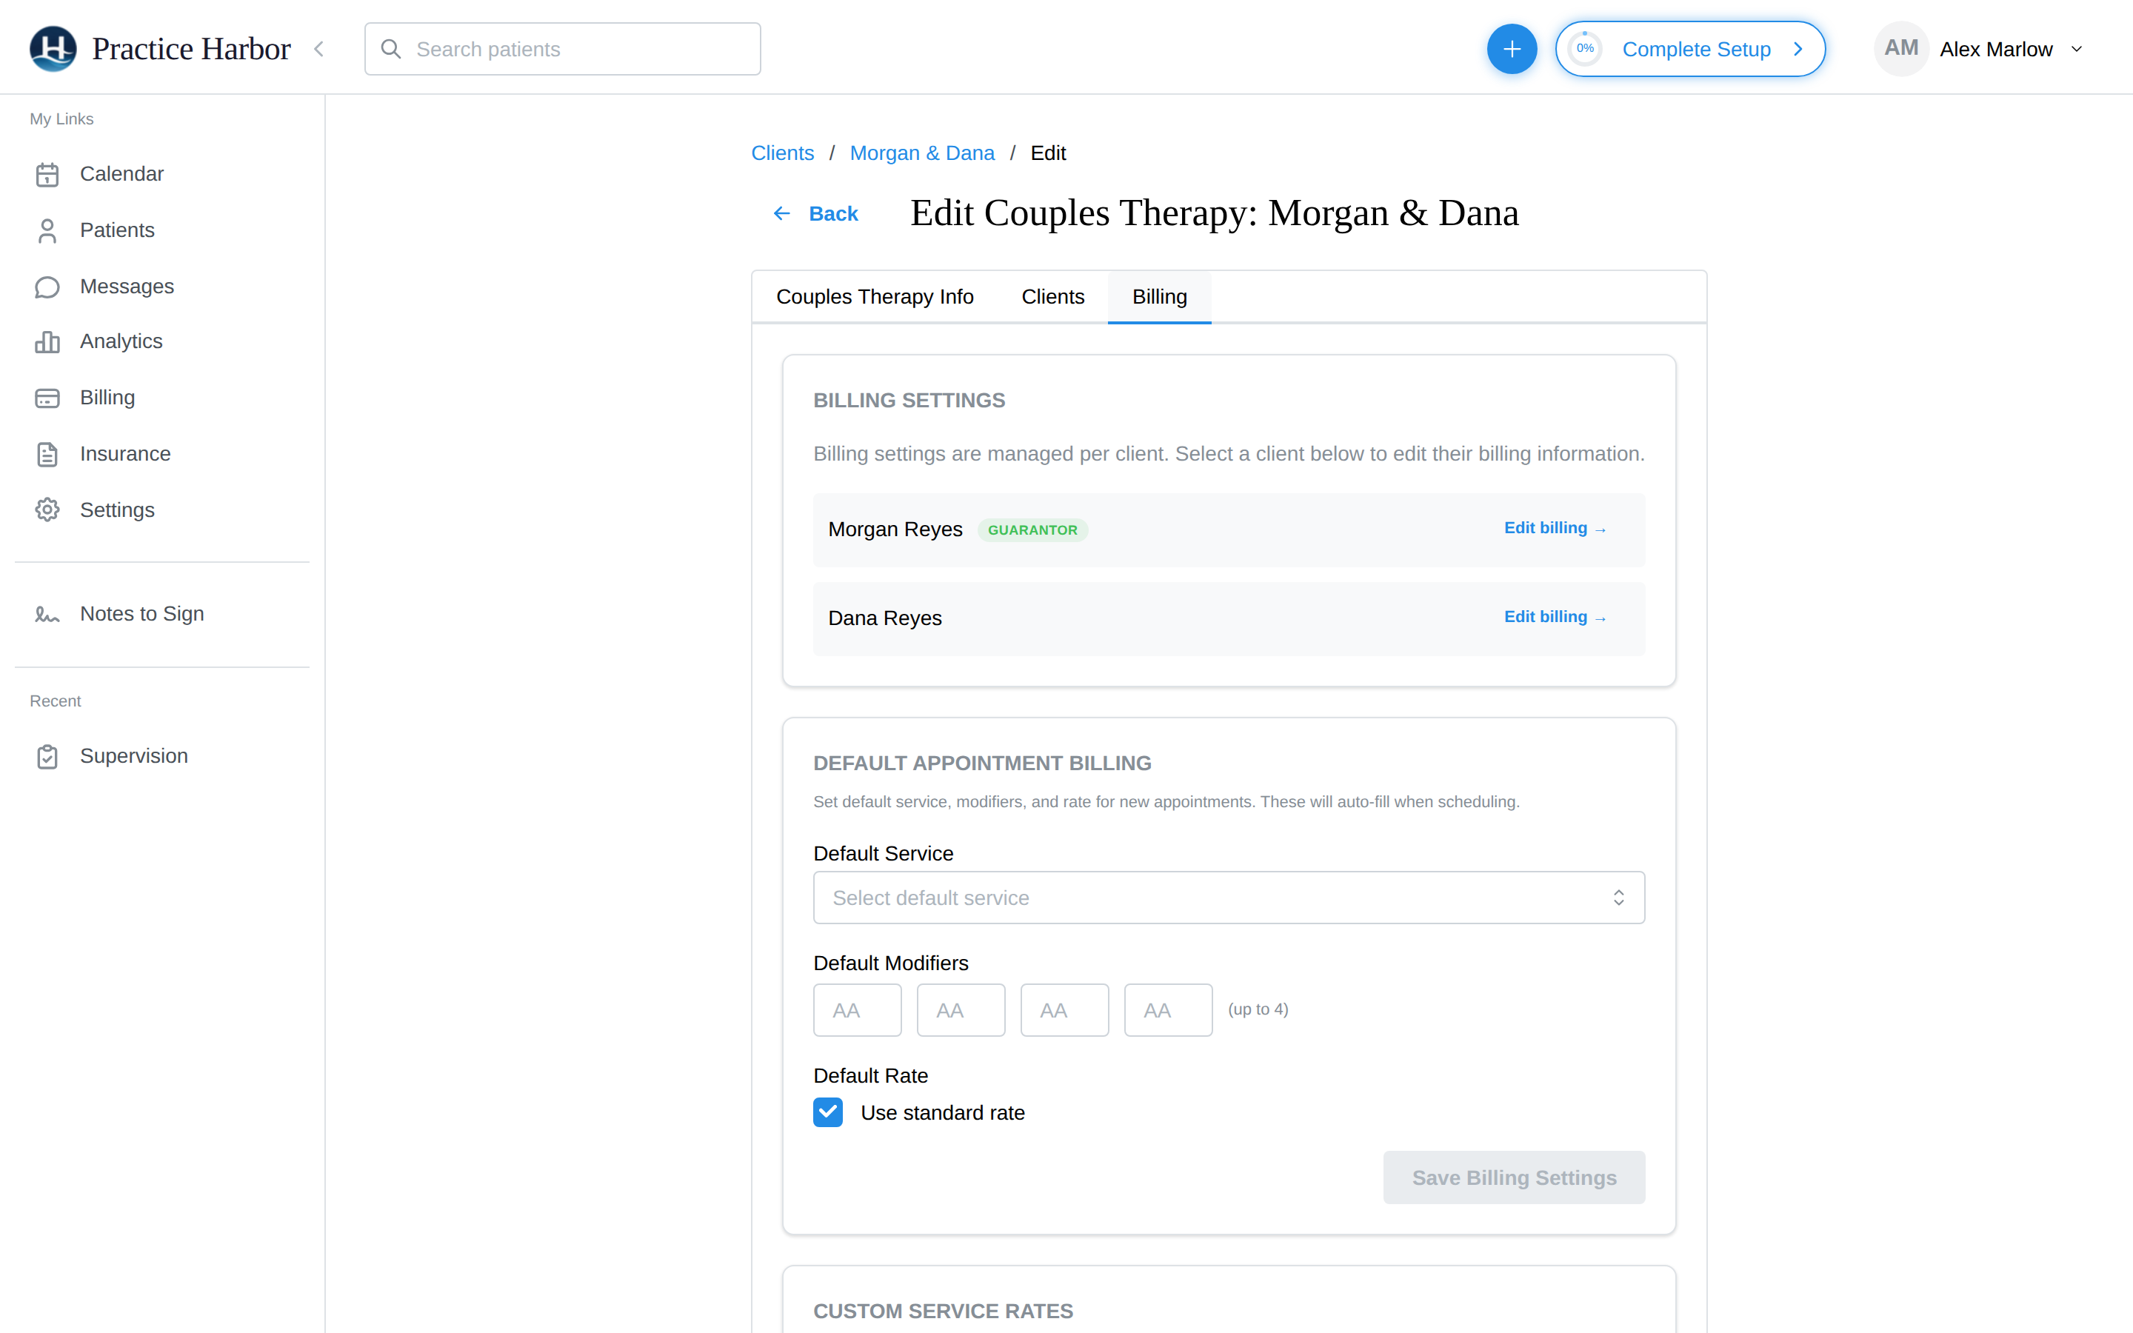The width and height of the screenshot is (2133, 1333).
Task: Click the Calendar icon in sidebar
Action: click(47, 175)
